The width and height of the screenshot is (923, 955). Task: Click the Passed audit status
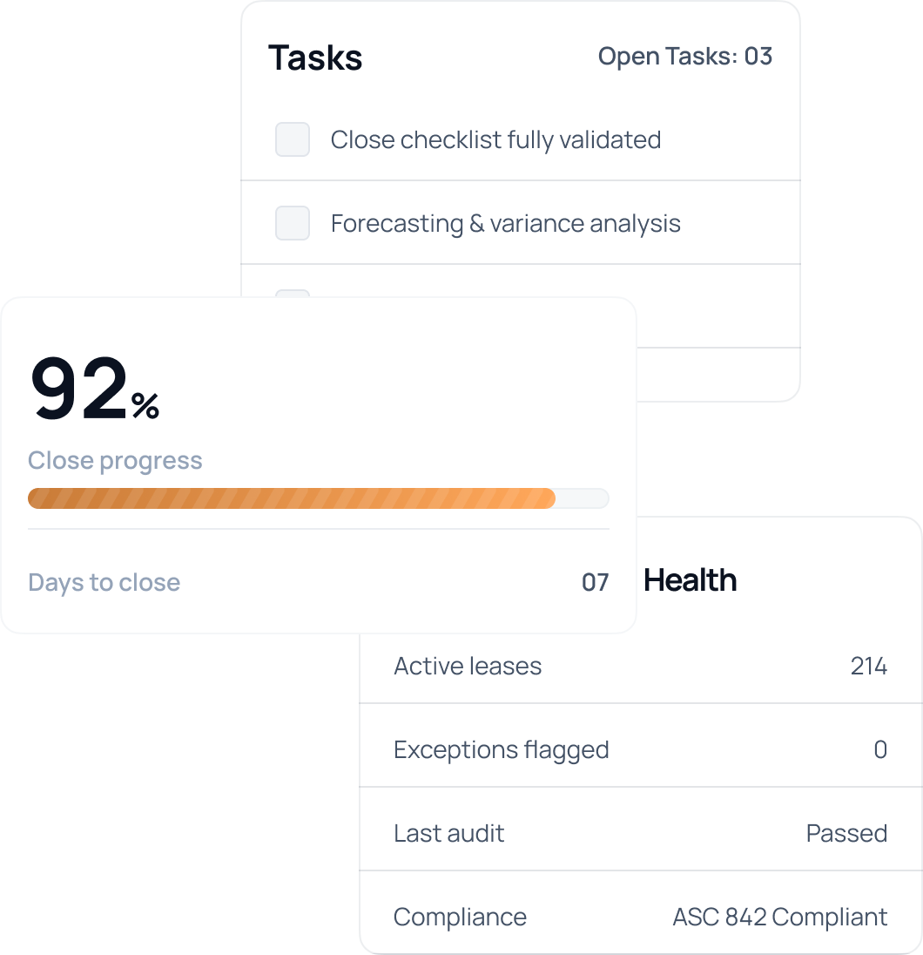[846, 833]
